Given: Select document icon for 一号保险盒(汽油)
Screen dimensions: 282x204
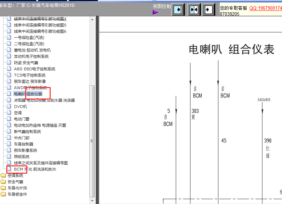Looking at the screenshot, I should click(x=9, y=37).
